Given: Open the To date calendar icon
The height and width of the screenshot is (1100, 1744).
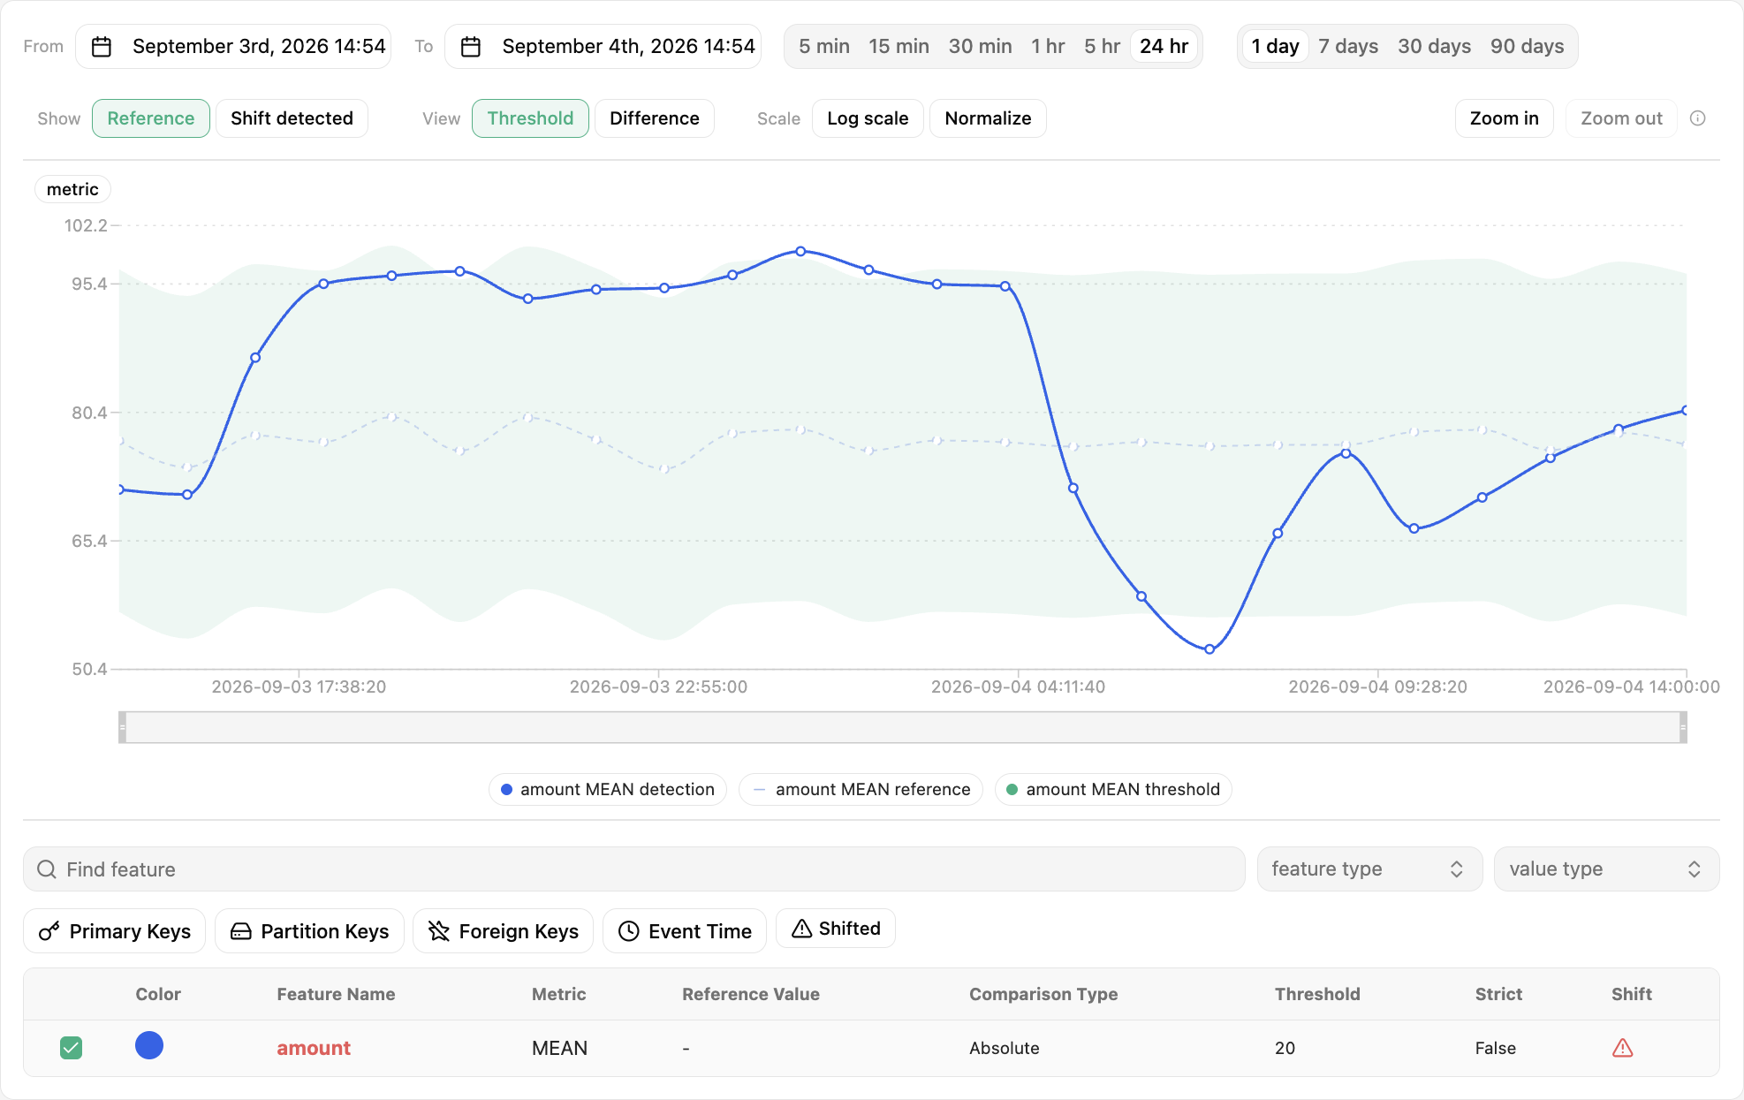Looking at the screenshot, I should point(471,47).
